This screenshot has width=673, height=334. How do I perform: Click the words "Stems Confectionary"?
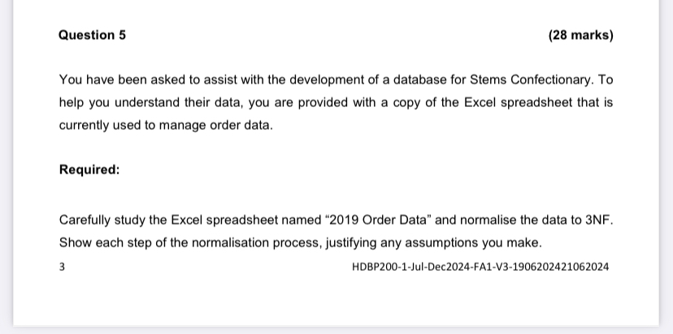(x=537, y=80)
